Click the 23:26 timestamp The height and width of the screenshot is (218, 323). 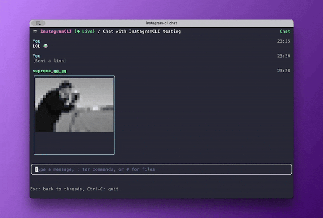(283, 56)
